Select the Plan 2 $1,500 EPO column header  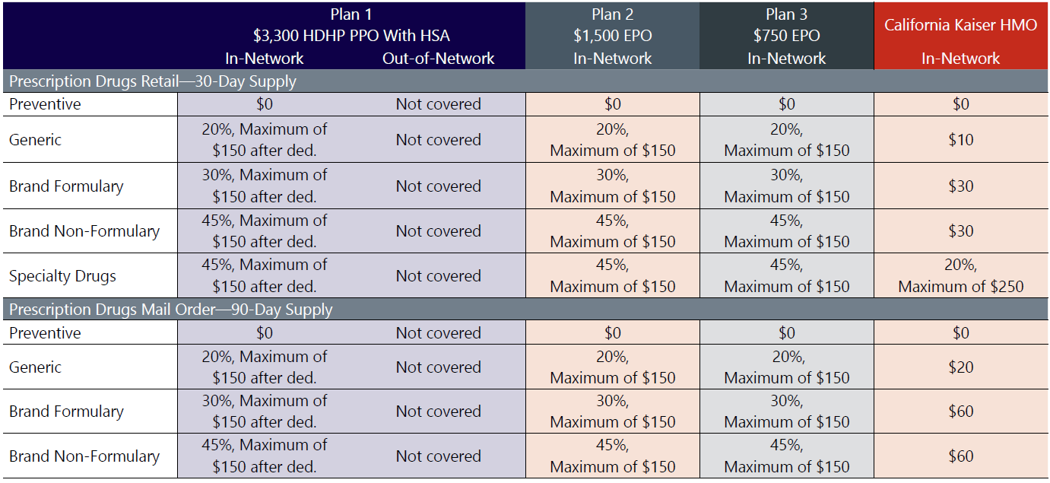(612, 35)
